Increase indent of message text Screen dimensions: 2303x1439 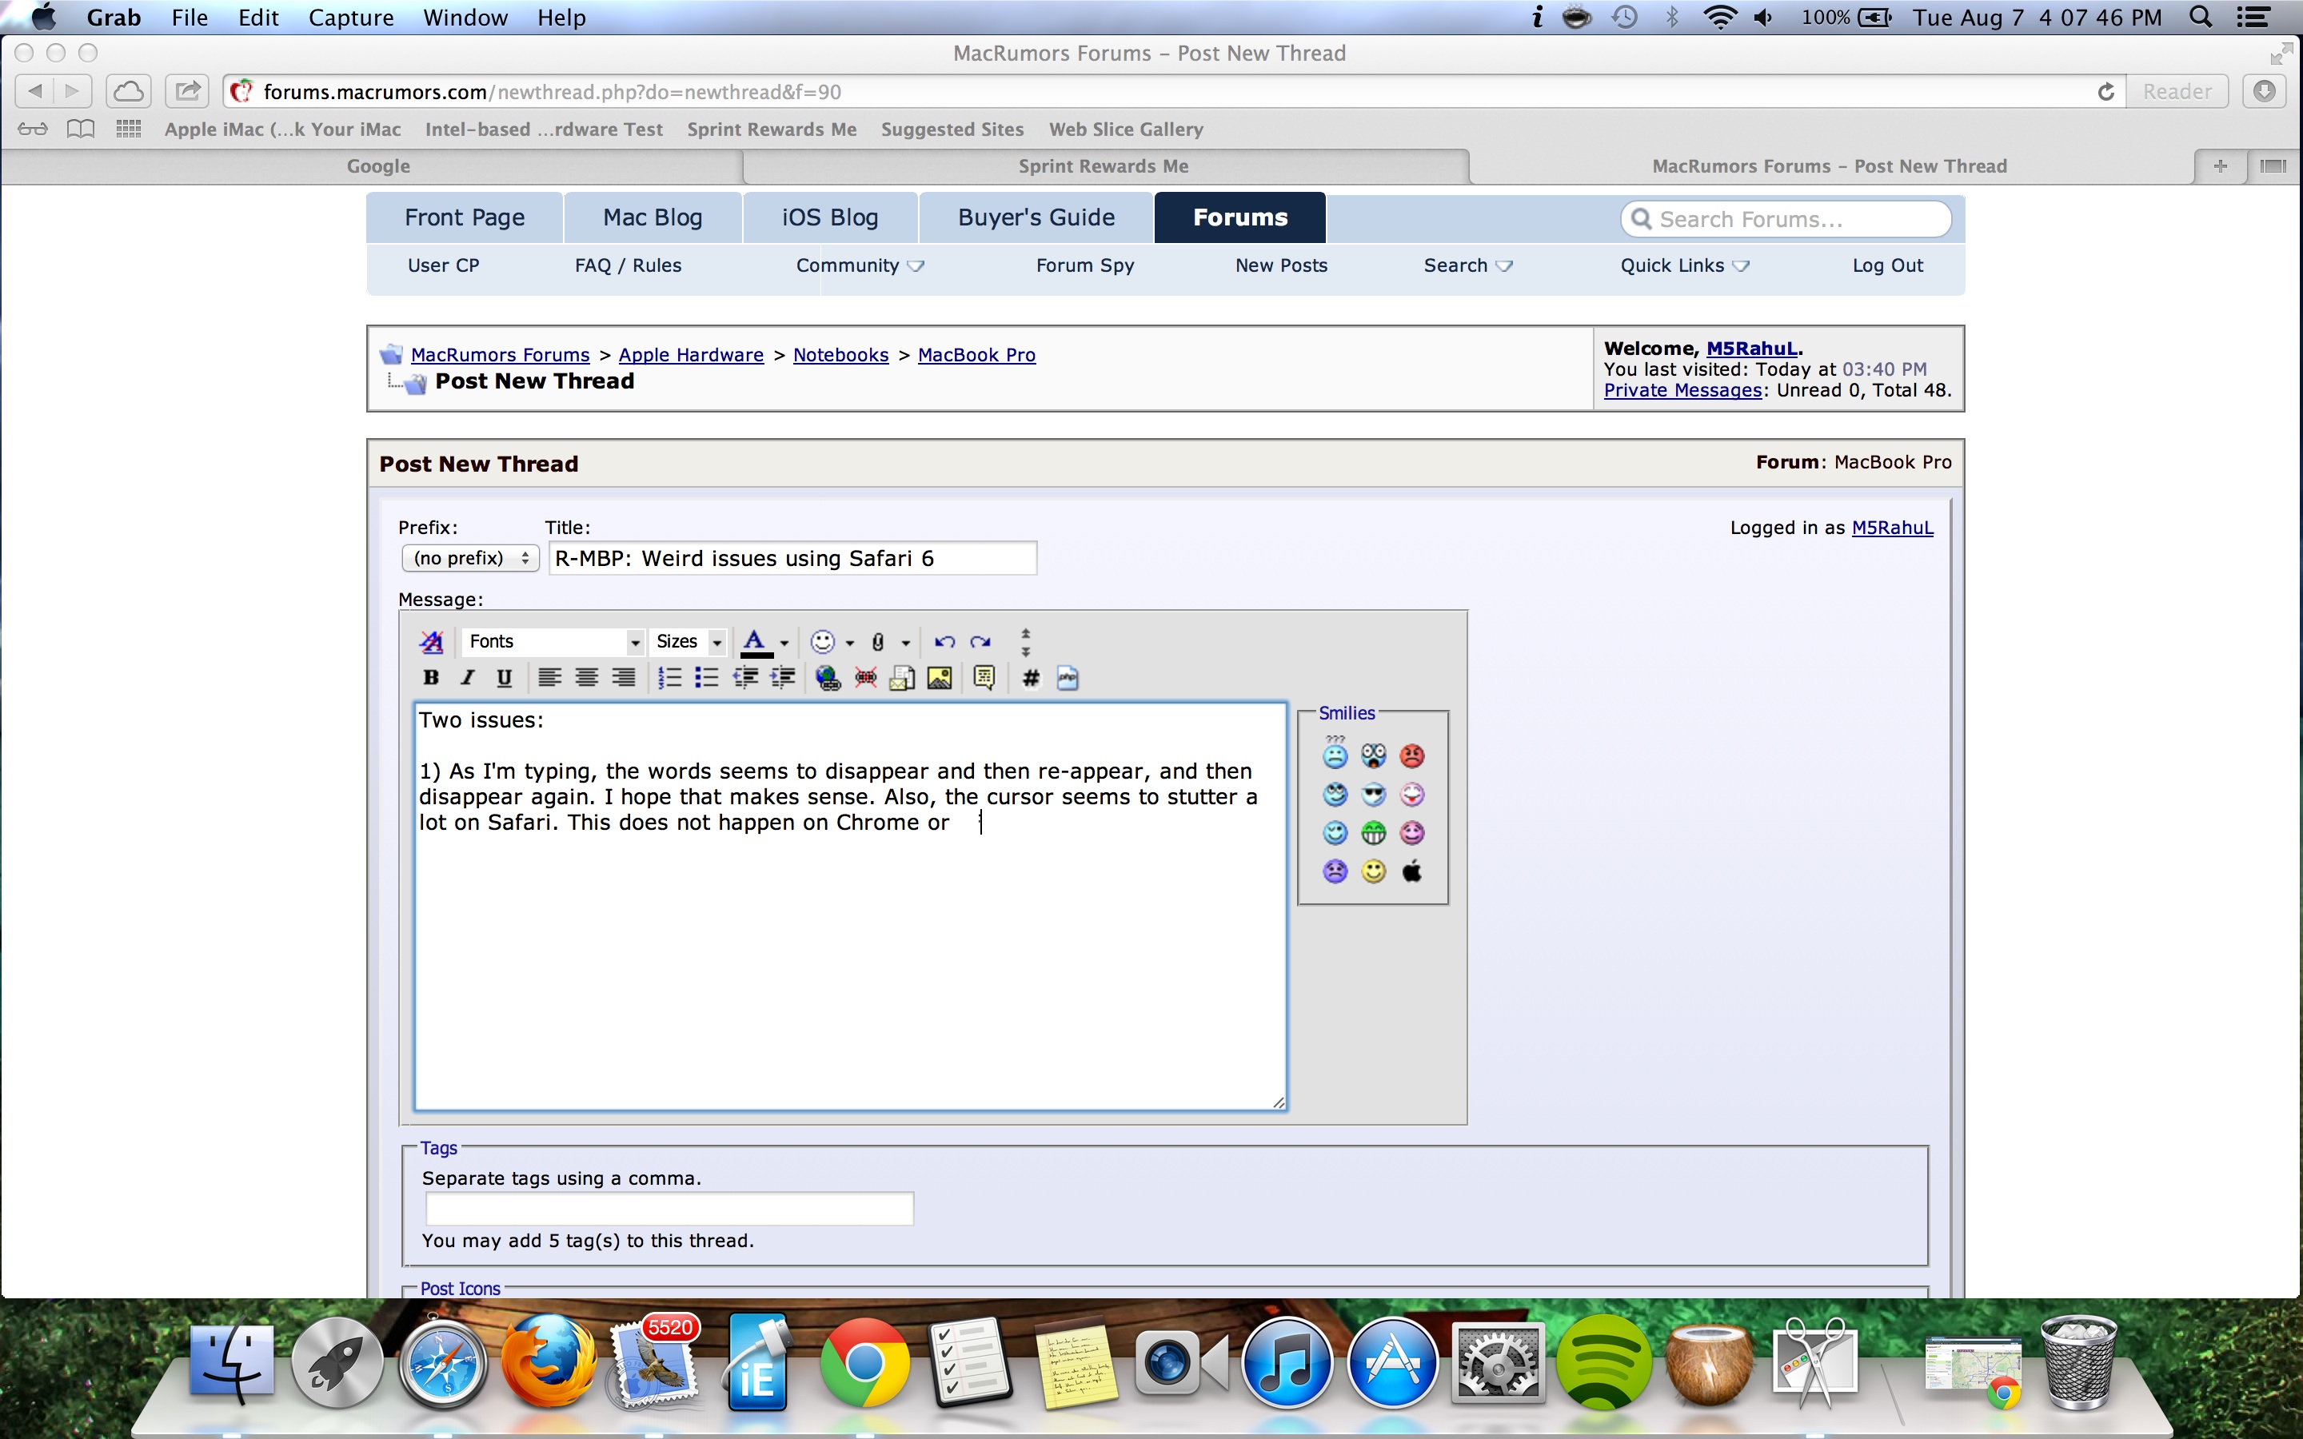782,678
